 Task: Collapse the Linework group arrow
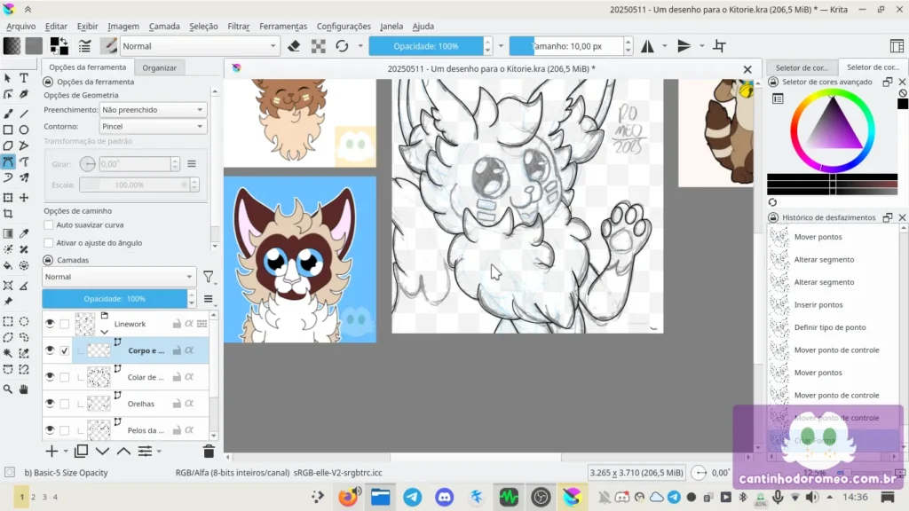pos(105,332)
